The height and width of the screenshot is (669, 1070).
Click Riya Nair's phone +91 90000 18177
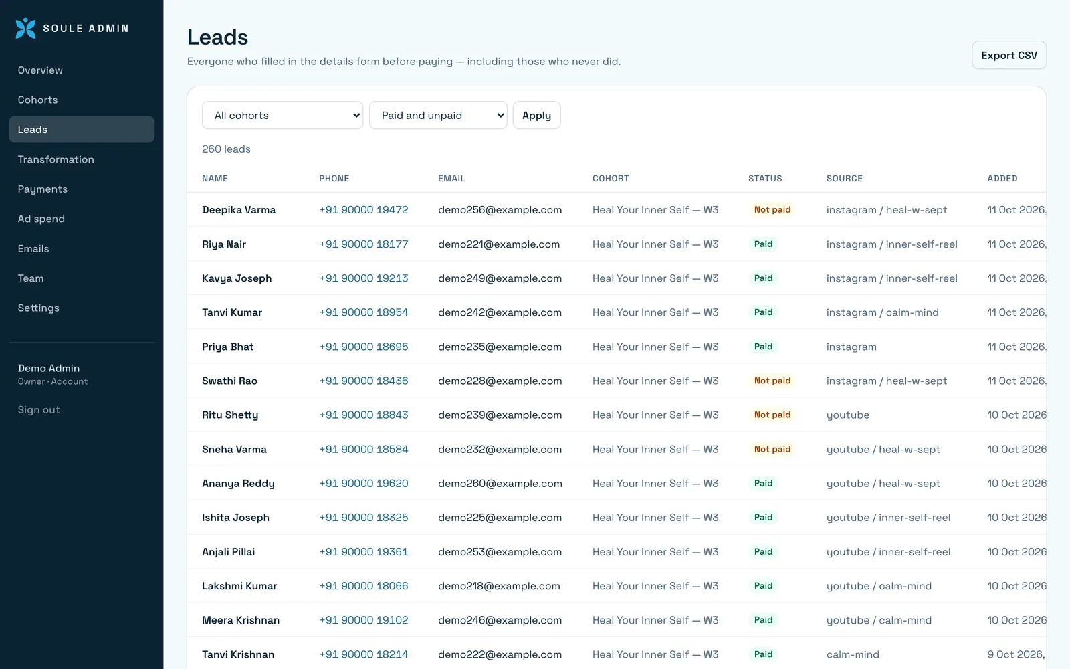coord(364,244)
